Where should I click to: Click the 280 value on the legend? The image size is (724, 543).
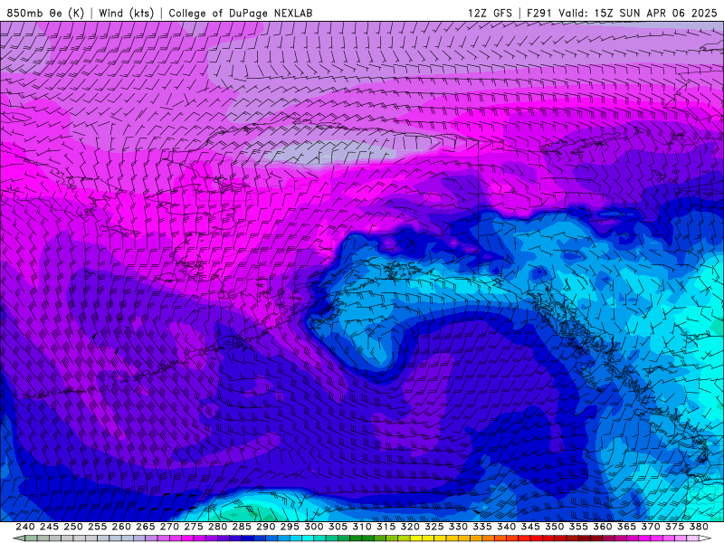click(x=217, y=527)
